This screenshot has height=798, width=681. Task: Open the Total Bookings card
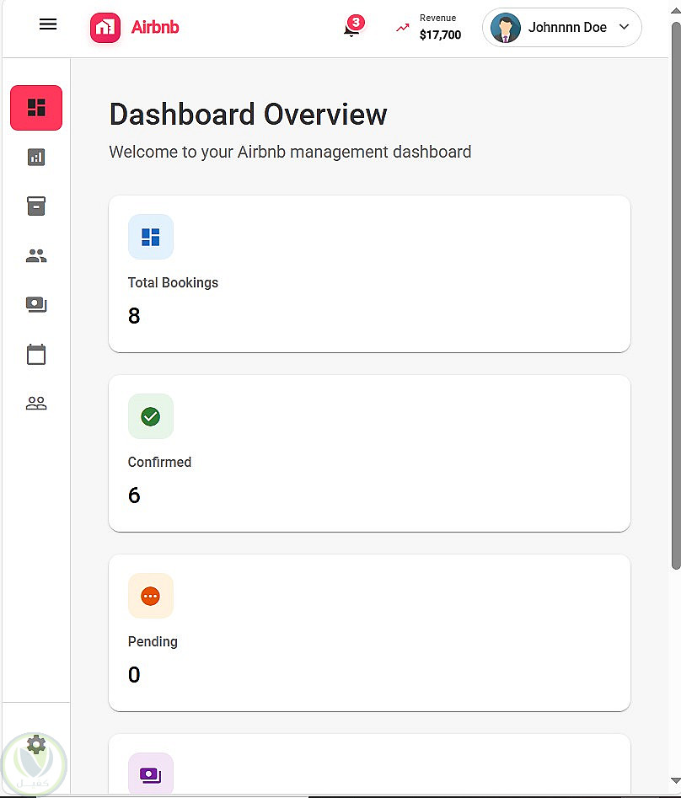coord(369,274)
